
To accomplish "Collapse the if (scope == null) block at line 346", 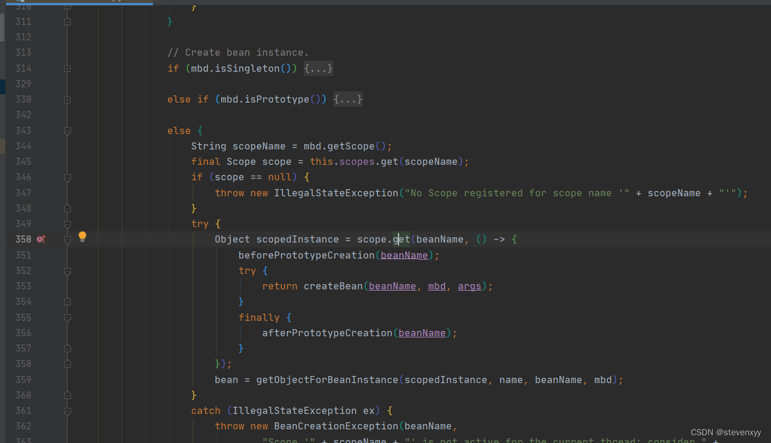I will pos(67,177).
